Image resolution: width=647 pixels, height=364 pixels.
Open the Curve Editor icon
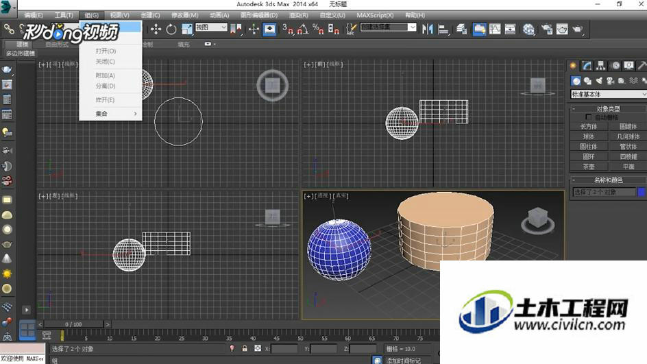point(494,29)
